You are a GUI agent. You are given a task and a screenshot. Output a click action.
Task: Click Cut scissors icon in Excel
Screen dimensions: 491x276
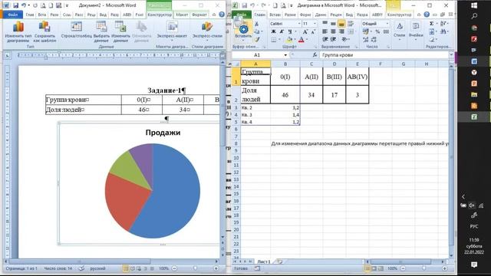click(257, 24)
